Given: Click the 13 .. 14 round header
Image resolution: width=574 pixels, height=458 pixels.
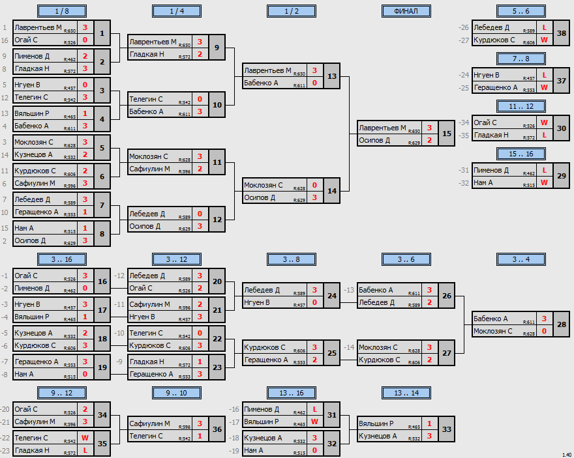Looking at the screenshot, I should [x=406, y=394].
